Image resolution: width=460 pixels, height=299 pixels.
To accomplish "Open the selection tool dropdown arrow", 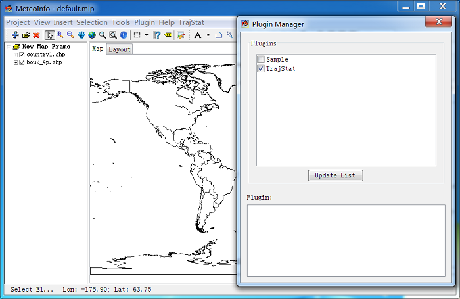I will point(146,35).
